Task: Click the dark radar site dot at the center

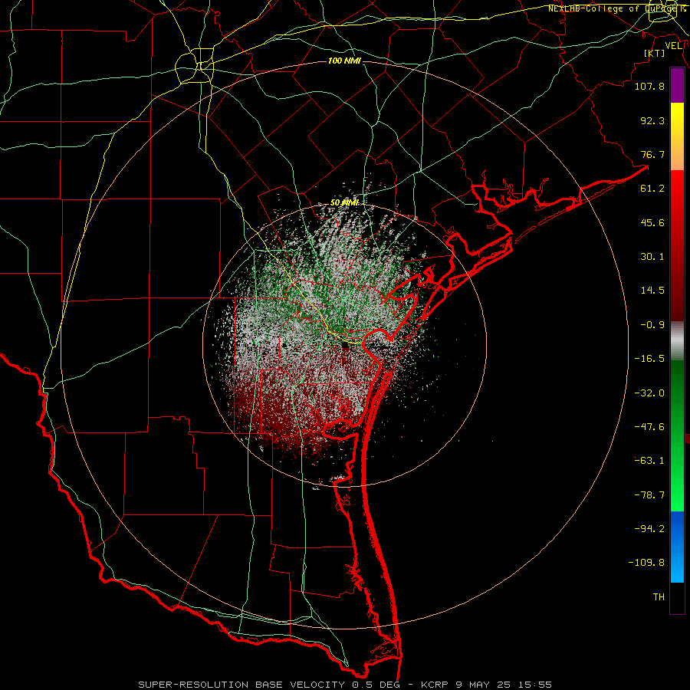Action: (345, 346)
